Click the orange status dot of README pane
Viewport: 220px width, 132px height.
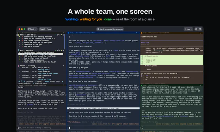pos(141,33)
